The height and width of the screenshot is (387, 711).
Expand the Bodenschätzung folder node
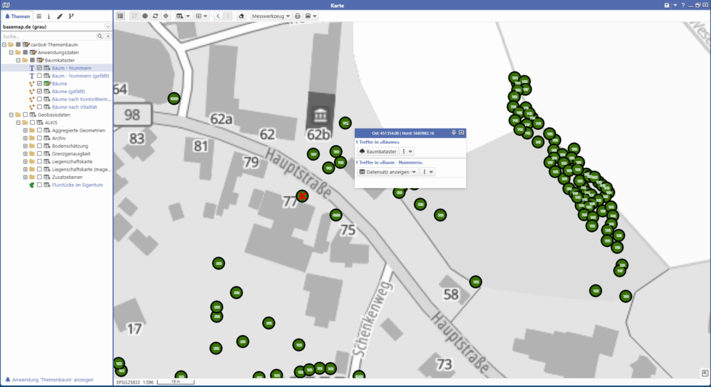26,146
